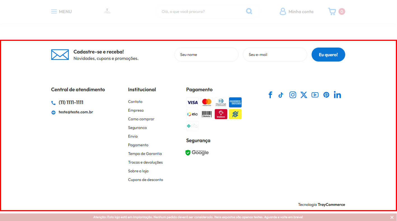Open the YouTube social icon

(315, 95)
